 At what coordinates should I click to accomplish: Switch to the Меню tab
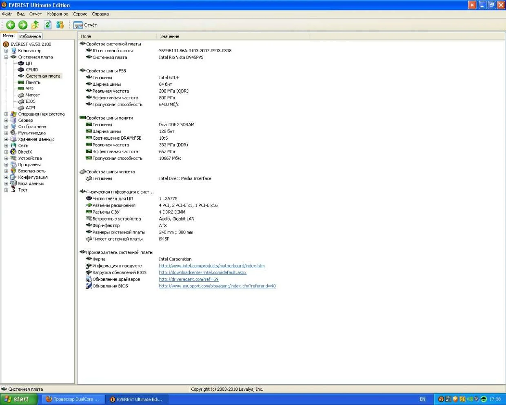(9, 36)
